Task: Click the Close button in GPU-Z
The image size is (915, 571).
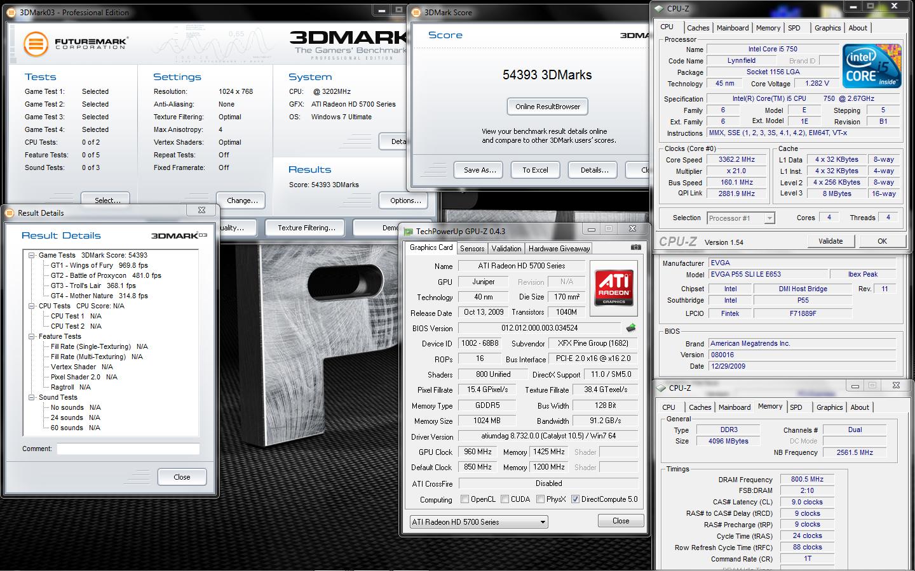Action: click(x=621, y=521)
